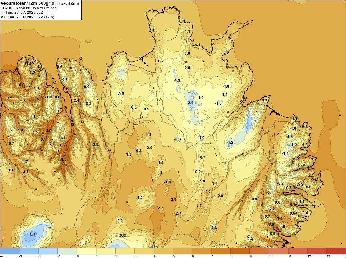The height and width of the screenshot is (258, 346).
Task: Pick the legend color between 10 and 11
Action: pos(278,251)
